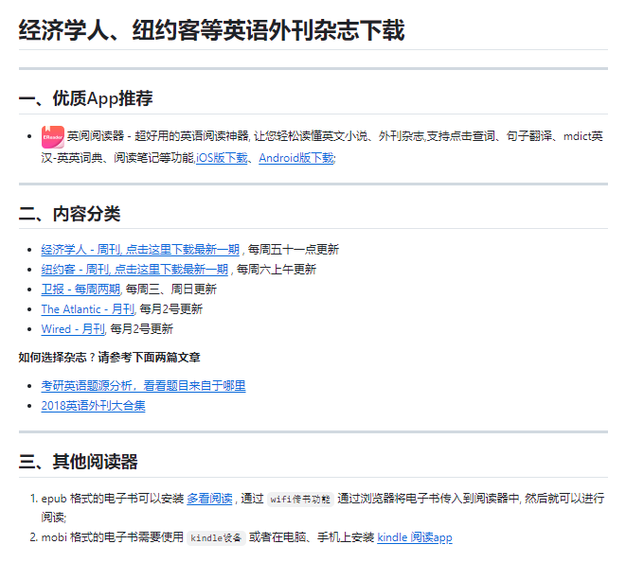
Task: Click the 三、其他阅读器 section heading
Action: pyautogui.click(x=79, y=462)
